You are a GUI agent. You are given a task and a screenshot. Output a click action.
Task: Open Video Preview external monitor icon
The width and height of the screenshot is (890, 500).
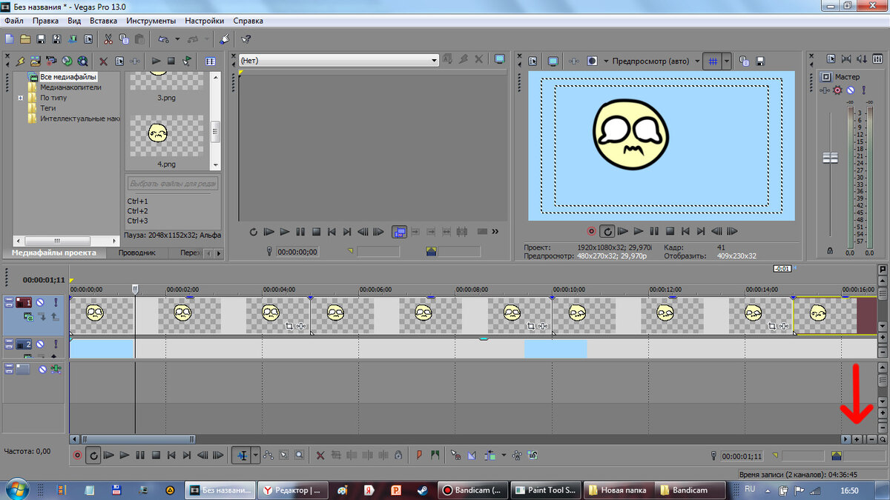tap(553, 61)
